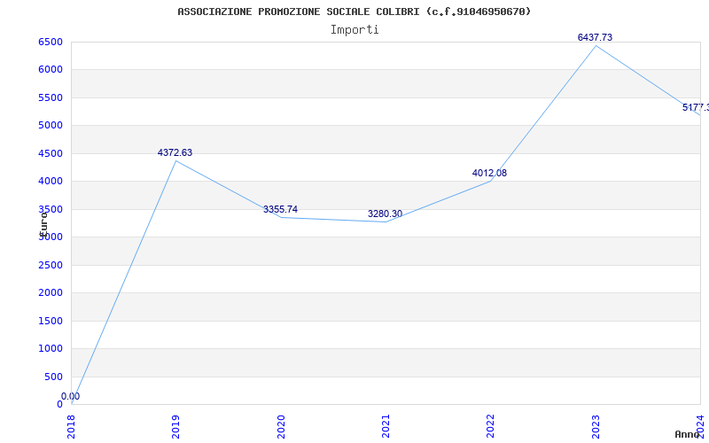Image resolution: width=709 pixels, height=443 pixels.
Task: Select the 3355.74 data label
Action: click(x=280, y=209)
